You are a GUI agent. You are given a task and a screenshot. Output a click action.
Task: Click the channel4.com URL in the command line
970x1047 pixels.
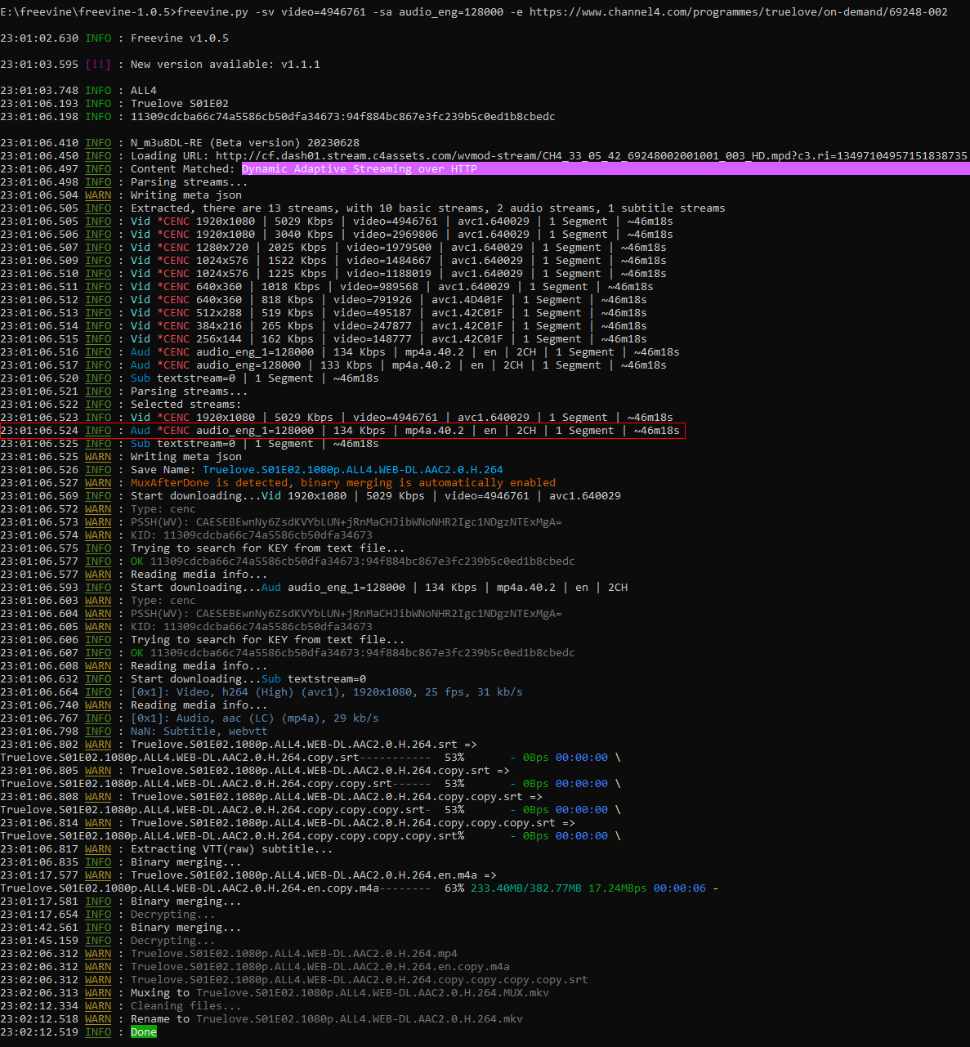pos(739,12)
